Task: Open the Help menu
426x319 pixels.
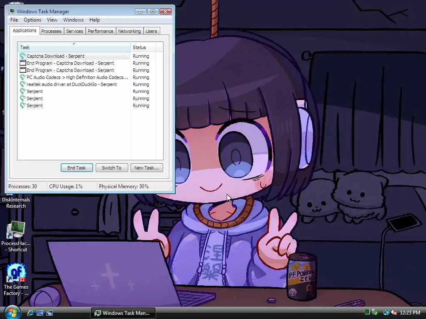Action: pos(94,20)
